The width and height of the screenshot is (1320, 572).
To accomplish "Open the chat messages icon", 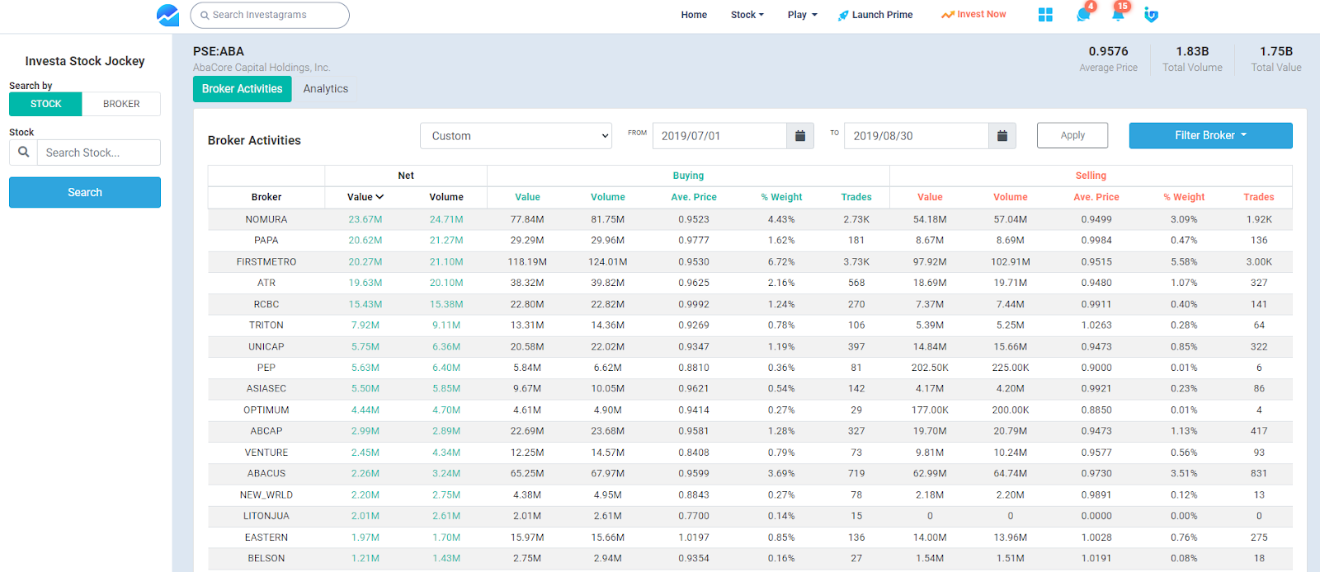I will pyautogui.click(x=1083, y=15).
